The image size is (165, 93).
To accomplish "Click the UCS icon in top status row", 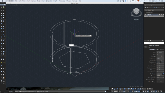I will [114, 89].
